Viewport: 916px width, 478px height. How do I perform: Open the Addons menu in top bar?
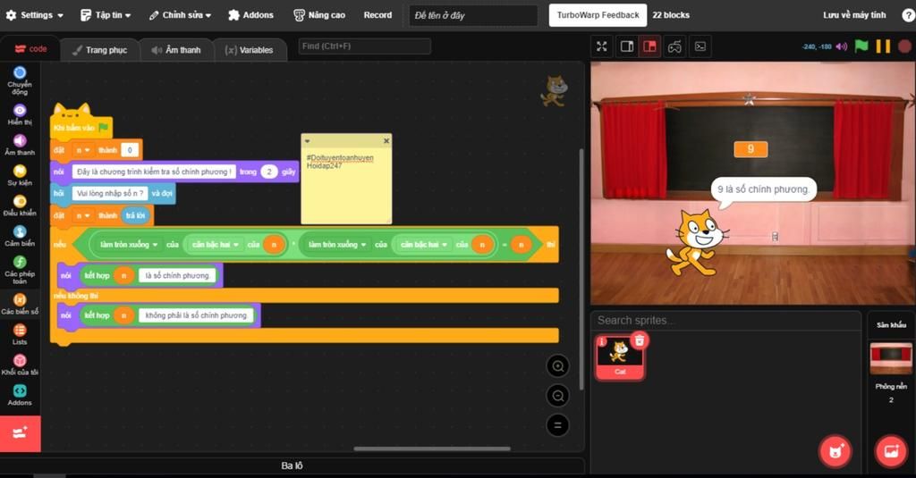point(250,15)
